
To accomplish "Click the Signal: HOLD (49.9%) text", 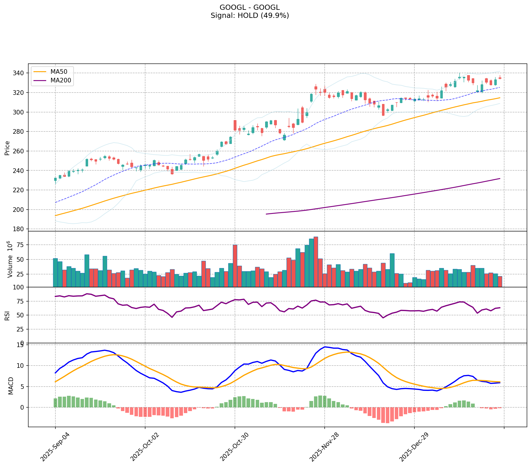I will [x=250, y=16].
